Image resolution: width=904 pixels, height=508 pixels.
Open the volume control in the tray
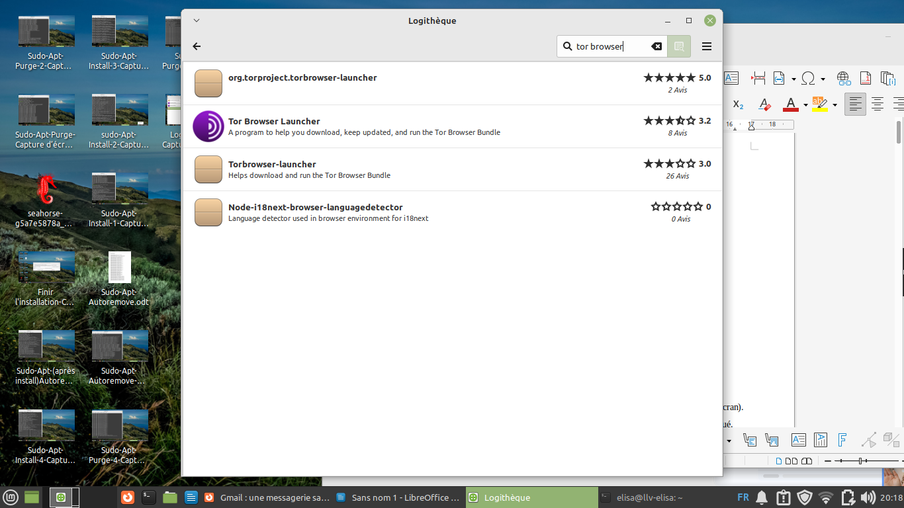click(x=868, y=497)
